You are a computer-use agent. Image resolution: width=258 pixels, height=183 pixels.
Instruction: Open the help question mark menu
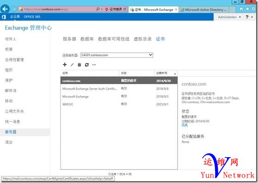click(247, 17)
